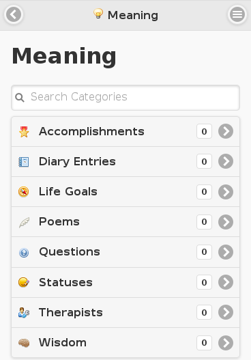Expand Wisdom using its chevron arrow
This screenshot has height=360, width=251.
tap(226, 343)
